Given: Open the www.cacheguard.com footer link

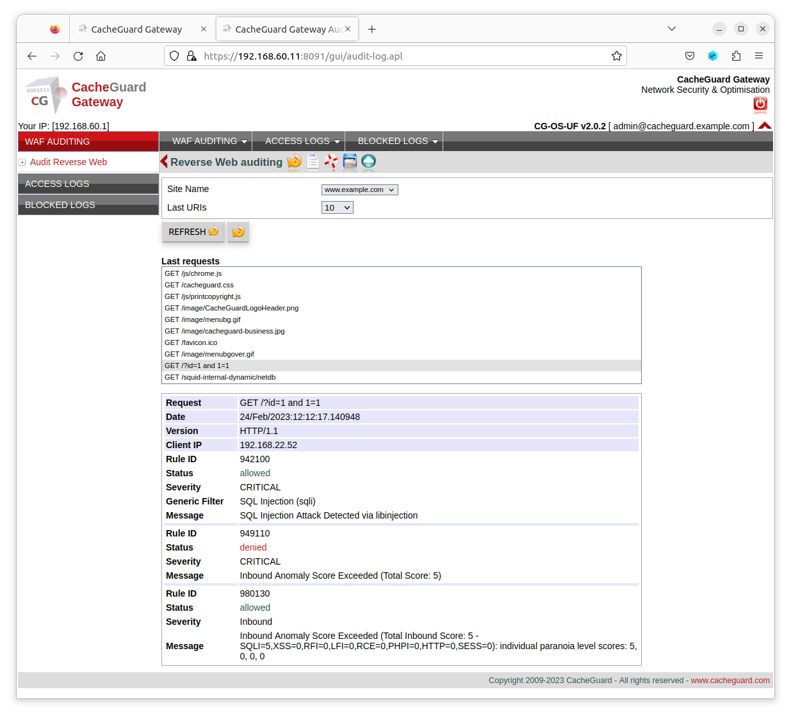Looking at the screenshot, I should click(730, 680).
